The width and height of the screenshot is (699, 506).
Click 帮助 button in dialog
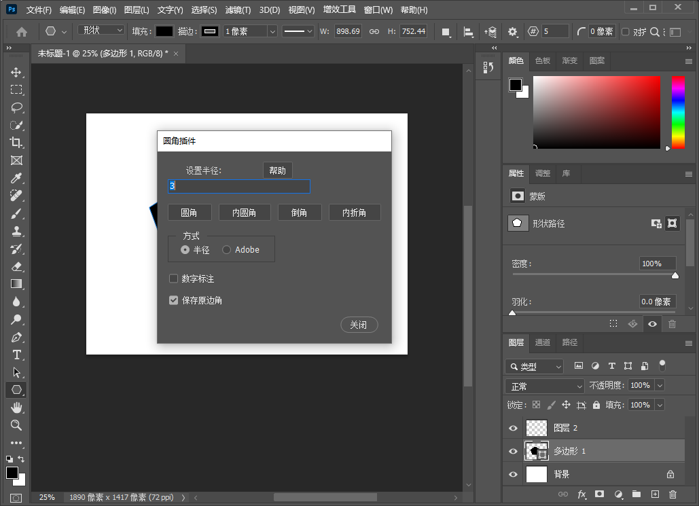[x=277, y=170]
